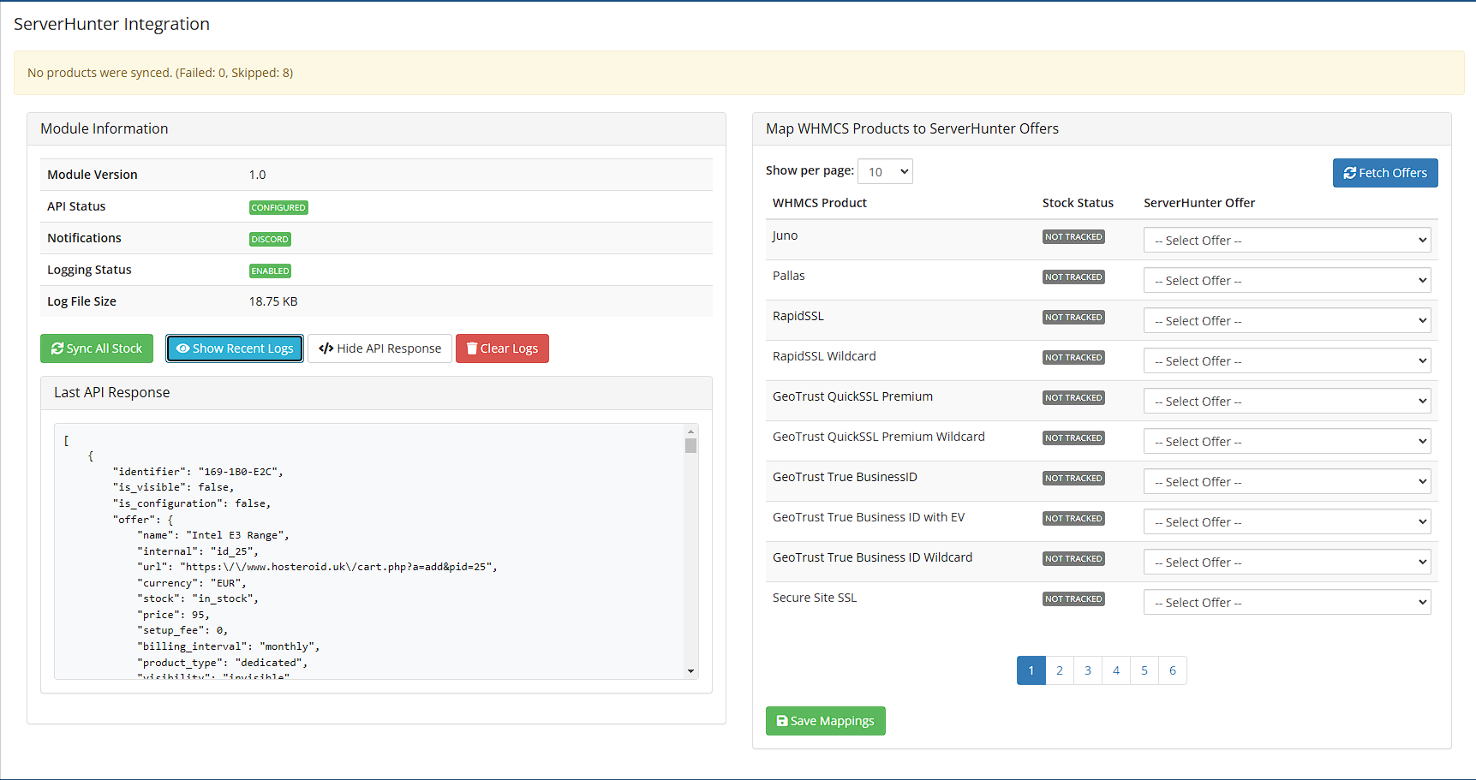This screenshot has height=780, width=1476.
Task: Click the Sync All Stock button
Action: coord(97,348)
